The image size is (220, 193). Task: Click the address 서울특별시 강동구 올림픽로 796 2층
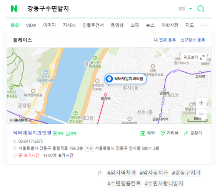click(51, 148)
